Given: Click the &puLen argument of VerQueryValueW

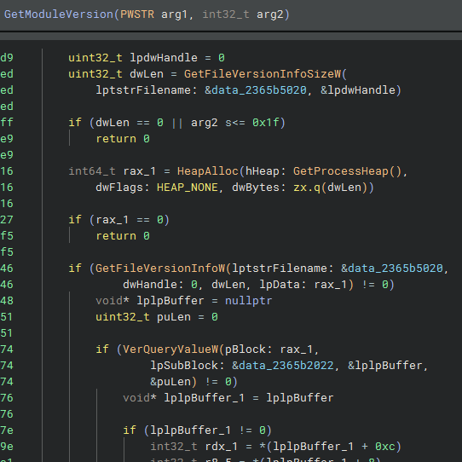Looking at the screenshot, I should click(x=170, y=382).
